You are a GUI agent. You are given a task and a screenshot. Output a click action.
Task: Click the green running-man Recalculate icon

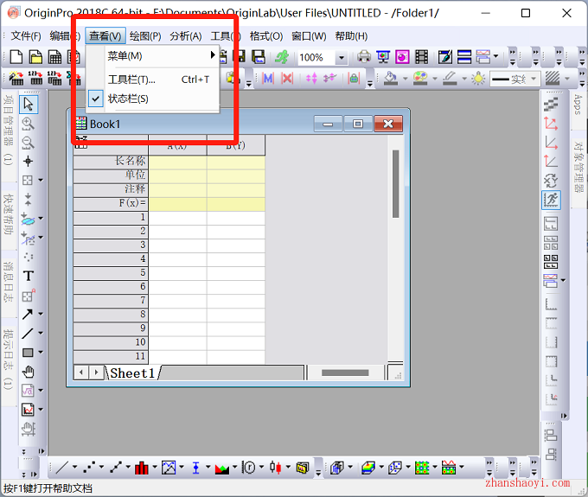coord(282,57)
